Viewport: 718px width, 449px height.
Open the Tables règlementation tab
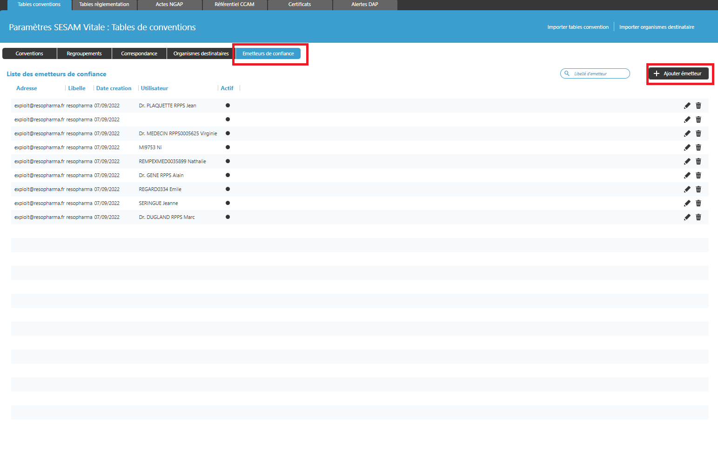pos(104,5)
